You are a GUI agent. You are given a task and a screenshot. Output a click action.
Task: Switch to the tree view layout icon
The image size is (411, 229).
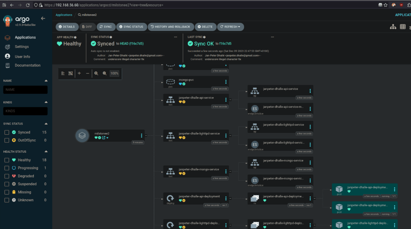pos(393,27)
